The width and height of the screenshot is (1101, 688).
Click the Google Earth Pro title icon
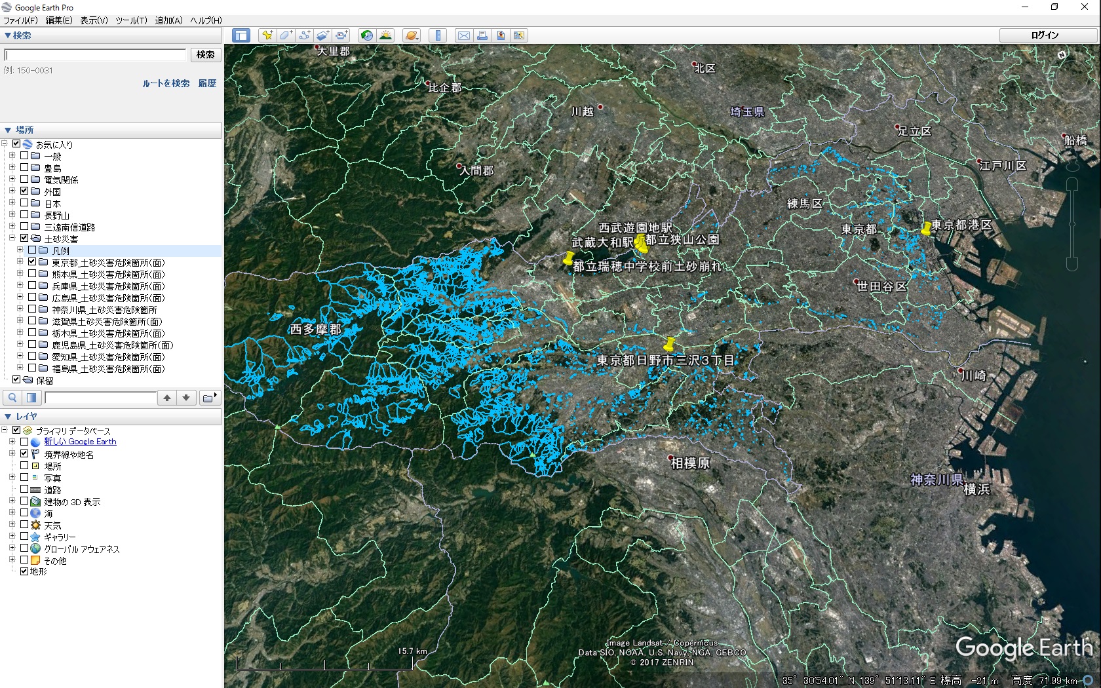pos(7,7)
